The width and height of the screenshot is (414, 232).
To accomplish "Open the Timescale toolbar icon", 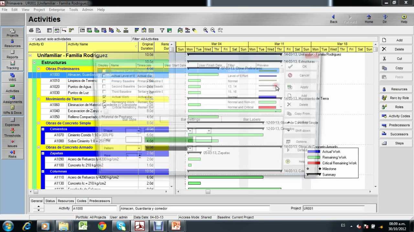I will (151, 30).
